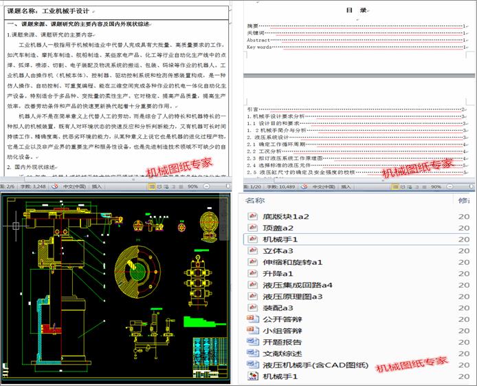Viewport: 477px width, 386px height.
Task: Switch left Word window to Print Layout view
Action: click(151, 186)
